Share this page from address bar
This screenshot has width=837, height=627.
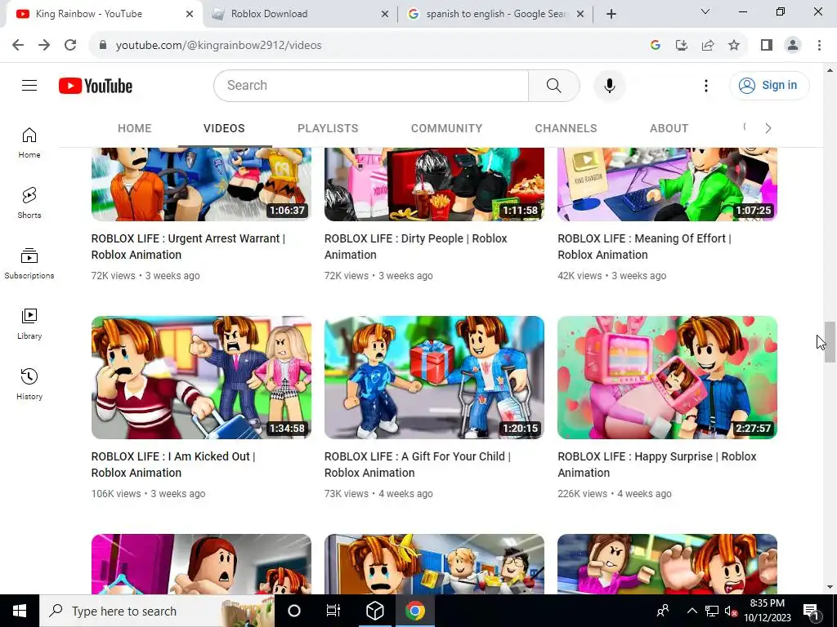point(708,46)
